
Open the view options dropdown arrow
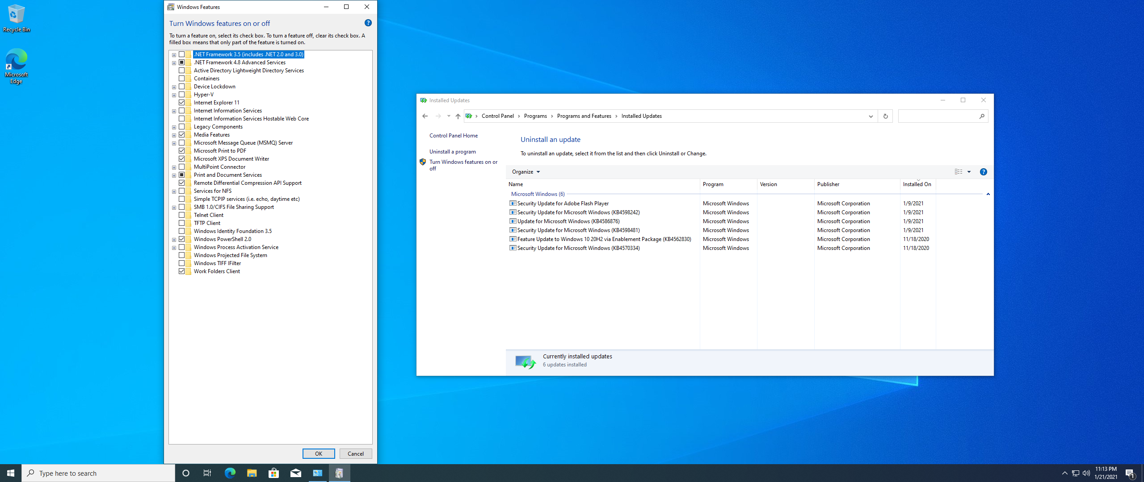[x=969, y=172]
